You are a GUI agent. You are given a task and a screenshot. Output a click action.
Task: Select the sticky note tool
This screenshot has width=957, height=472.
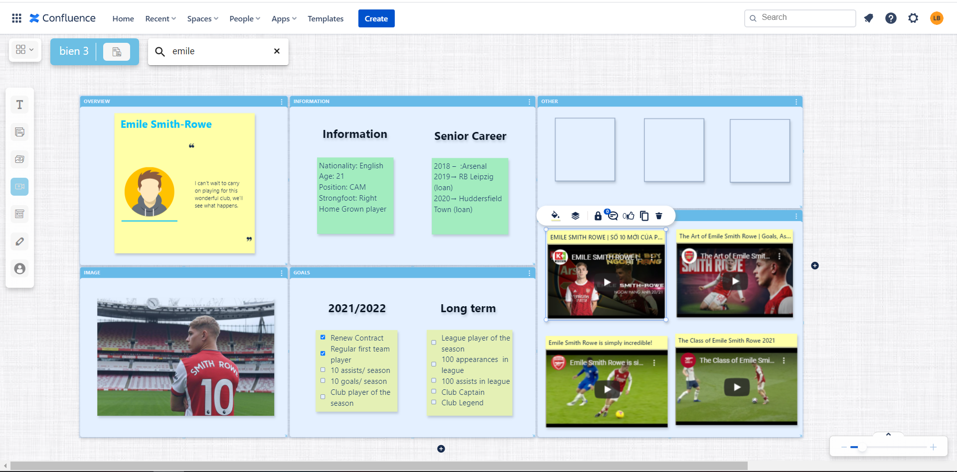click(x=20, y=132)
